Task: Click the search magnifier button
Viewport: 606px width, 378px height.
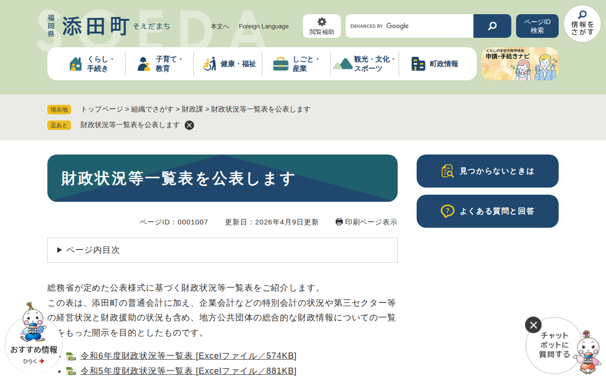Action: 492,26
